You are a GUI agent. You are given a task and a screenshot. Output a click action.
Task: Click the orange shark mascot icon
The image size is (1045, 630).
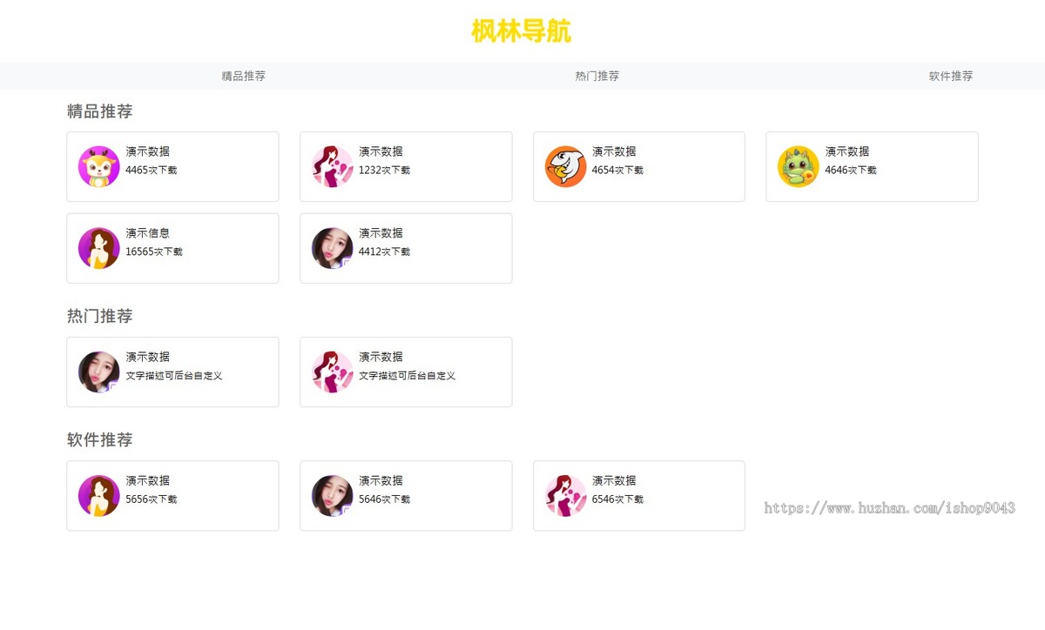point(565,166)
